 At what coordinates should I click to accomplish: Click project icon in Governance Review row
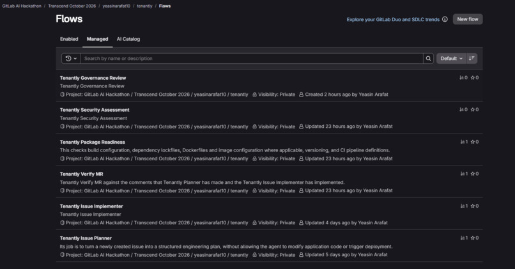pos(62,95)
